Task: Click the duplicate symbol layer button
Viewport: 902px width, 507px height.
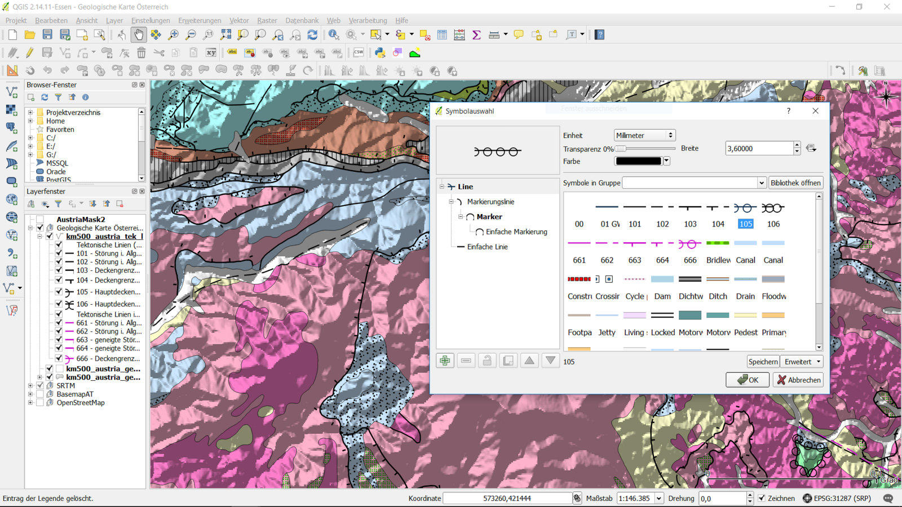Action: (x=509, y=361)
